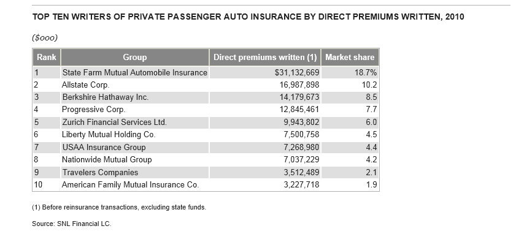Select the Zurich Financial Services Ltd. cell

pos(134,123)
